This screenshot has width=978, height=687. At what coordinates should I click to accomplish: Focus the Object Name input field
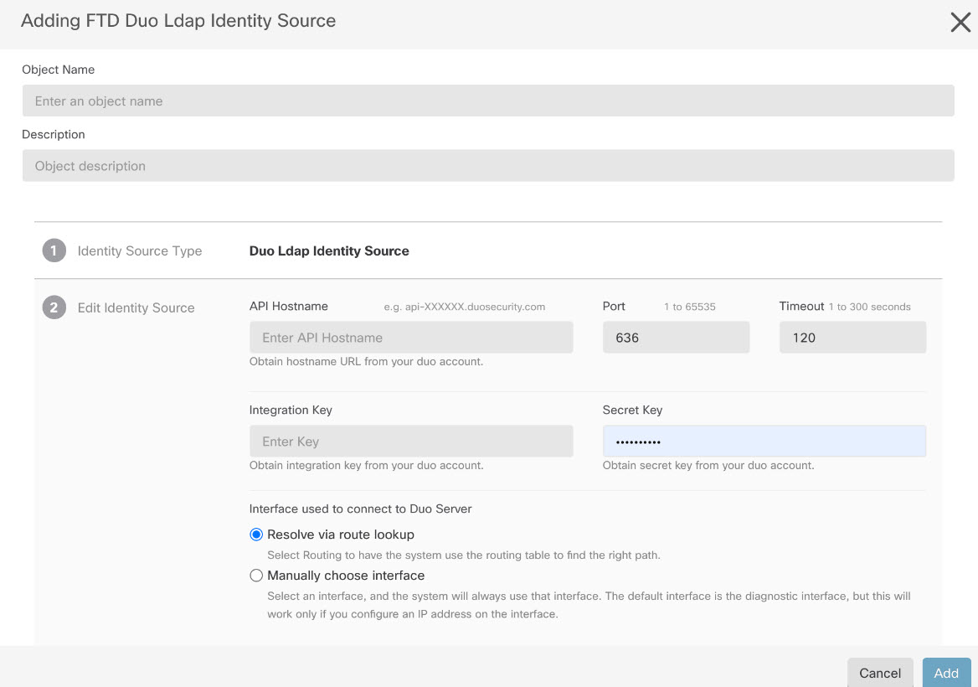click(x=488, y=101)
